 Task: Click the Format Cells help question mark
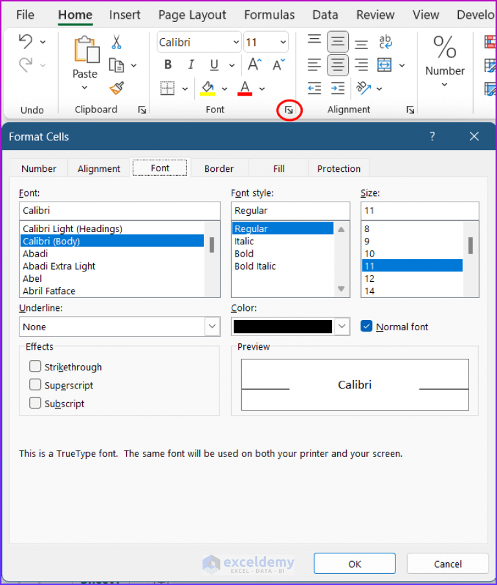[432, 136]
